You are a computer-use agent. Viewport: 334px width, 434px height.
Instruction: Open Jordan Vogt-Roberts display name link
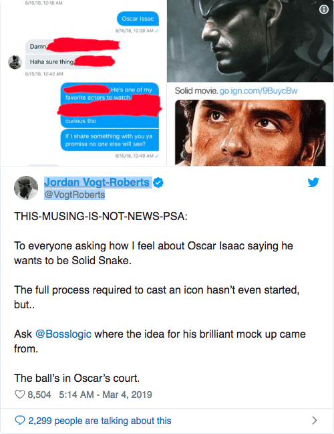(x=97, y=182)
